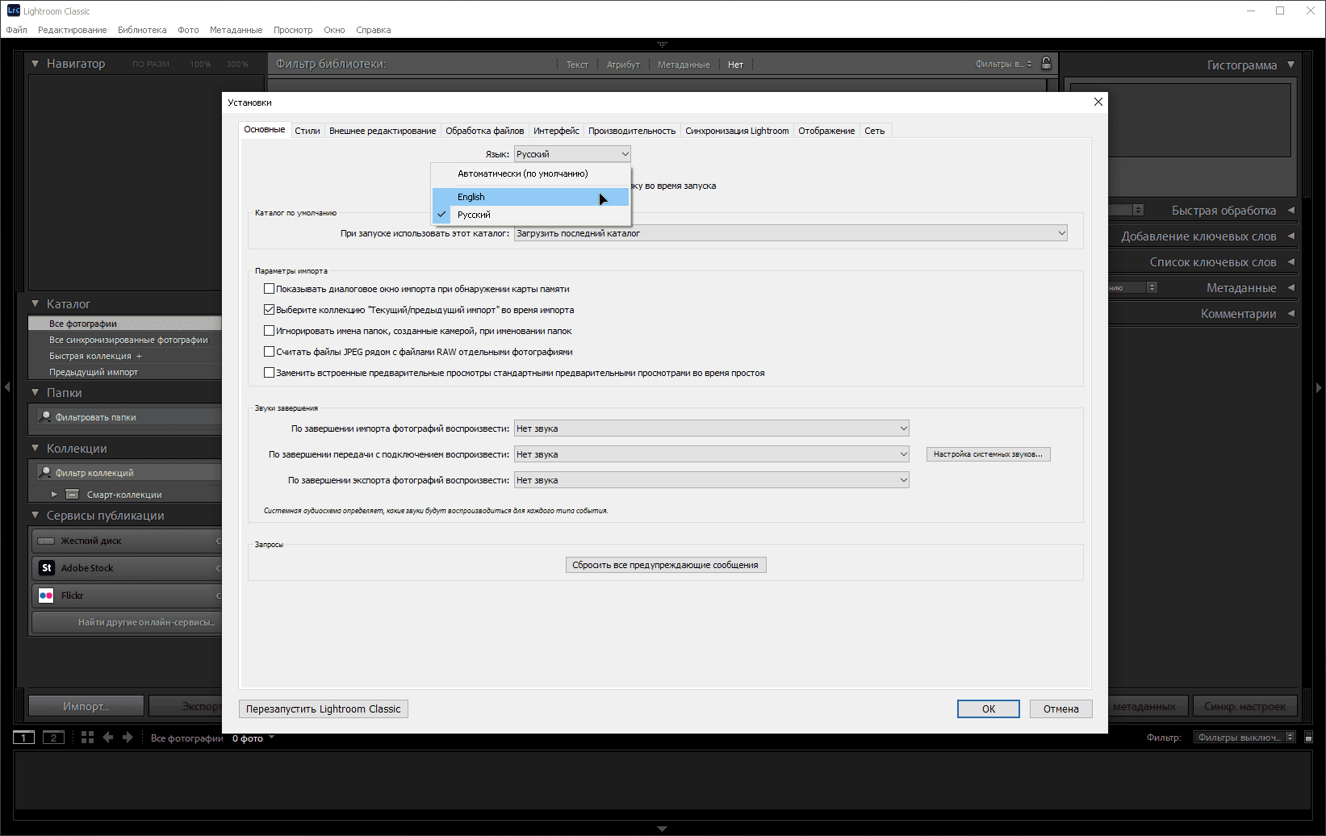Open tethered transfer completion sound dropdown
Image resolution: width=1326 pixels, height=836 pixels.
[712, 454]
